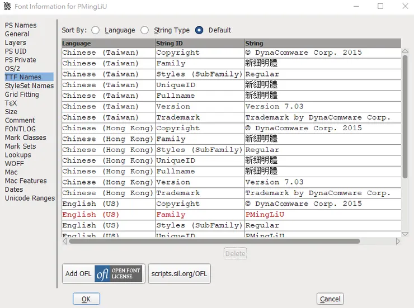Click the String column header
Viewport: 414px width, 308px height.
[x=323, y=43]
